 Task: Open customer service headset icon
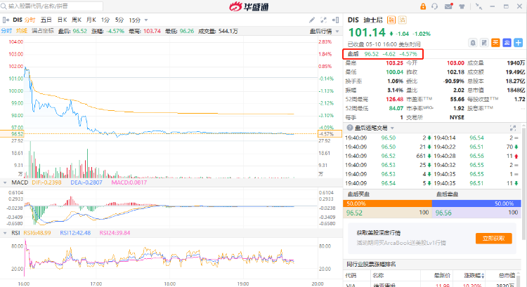434,6
